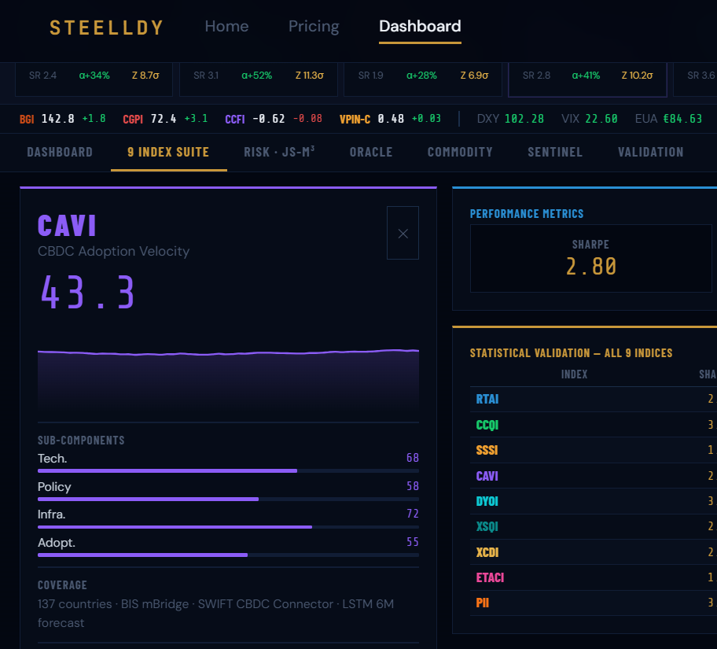
Task: Select the Dashboard nav item
Action: click(420, 26)
